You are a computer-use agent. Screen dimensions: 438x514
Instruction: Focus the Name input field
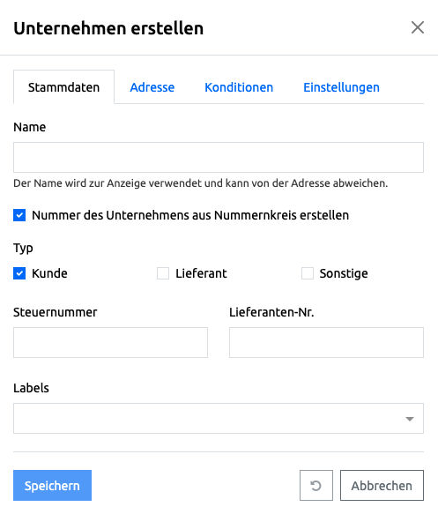[x=219, y=157]
